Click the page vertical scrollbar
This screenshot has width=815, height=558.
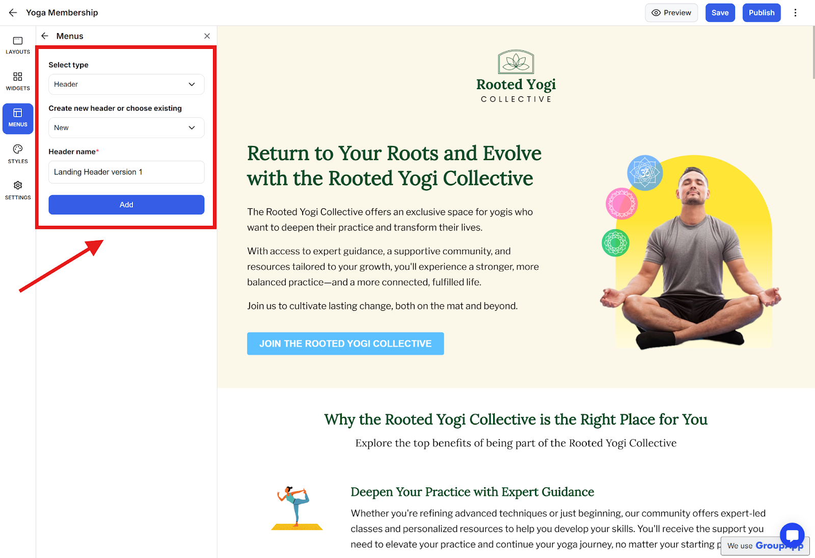coord(813,53)
